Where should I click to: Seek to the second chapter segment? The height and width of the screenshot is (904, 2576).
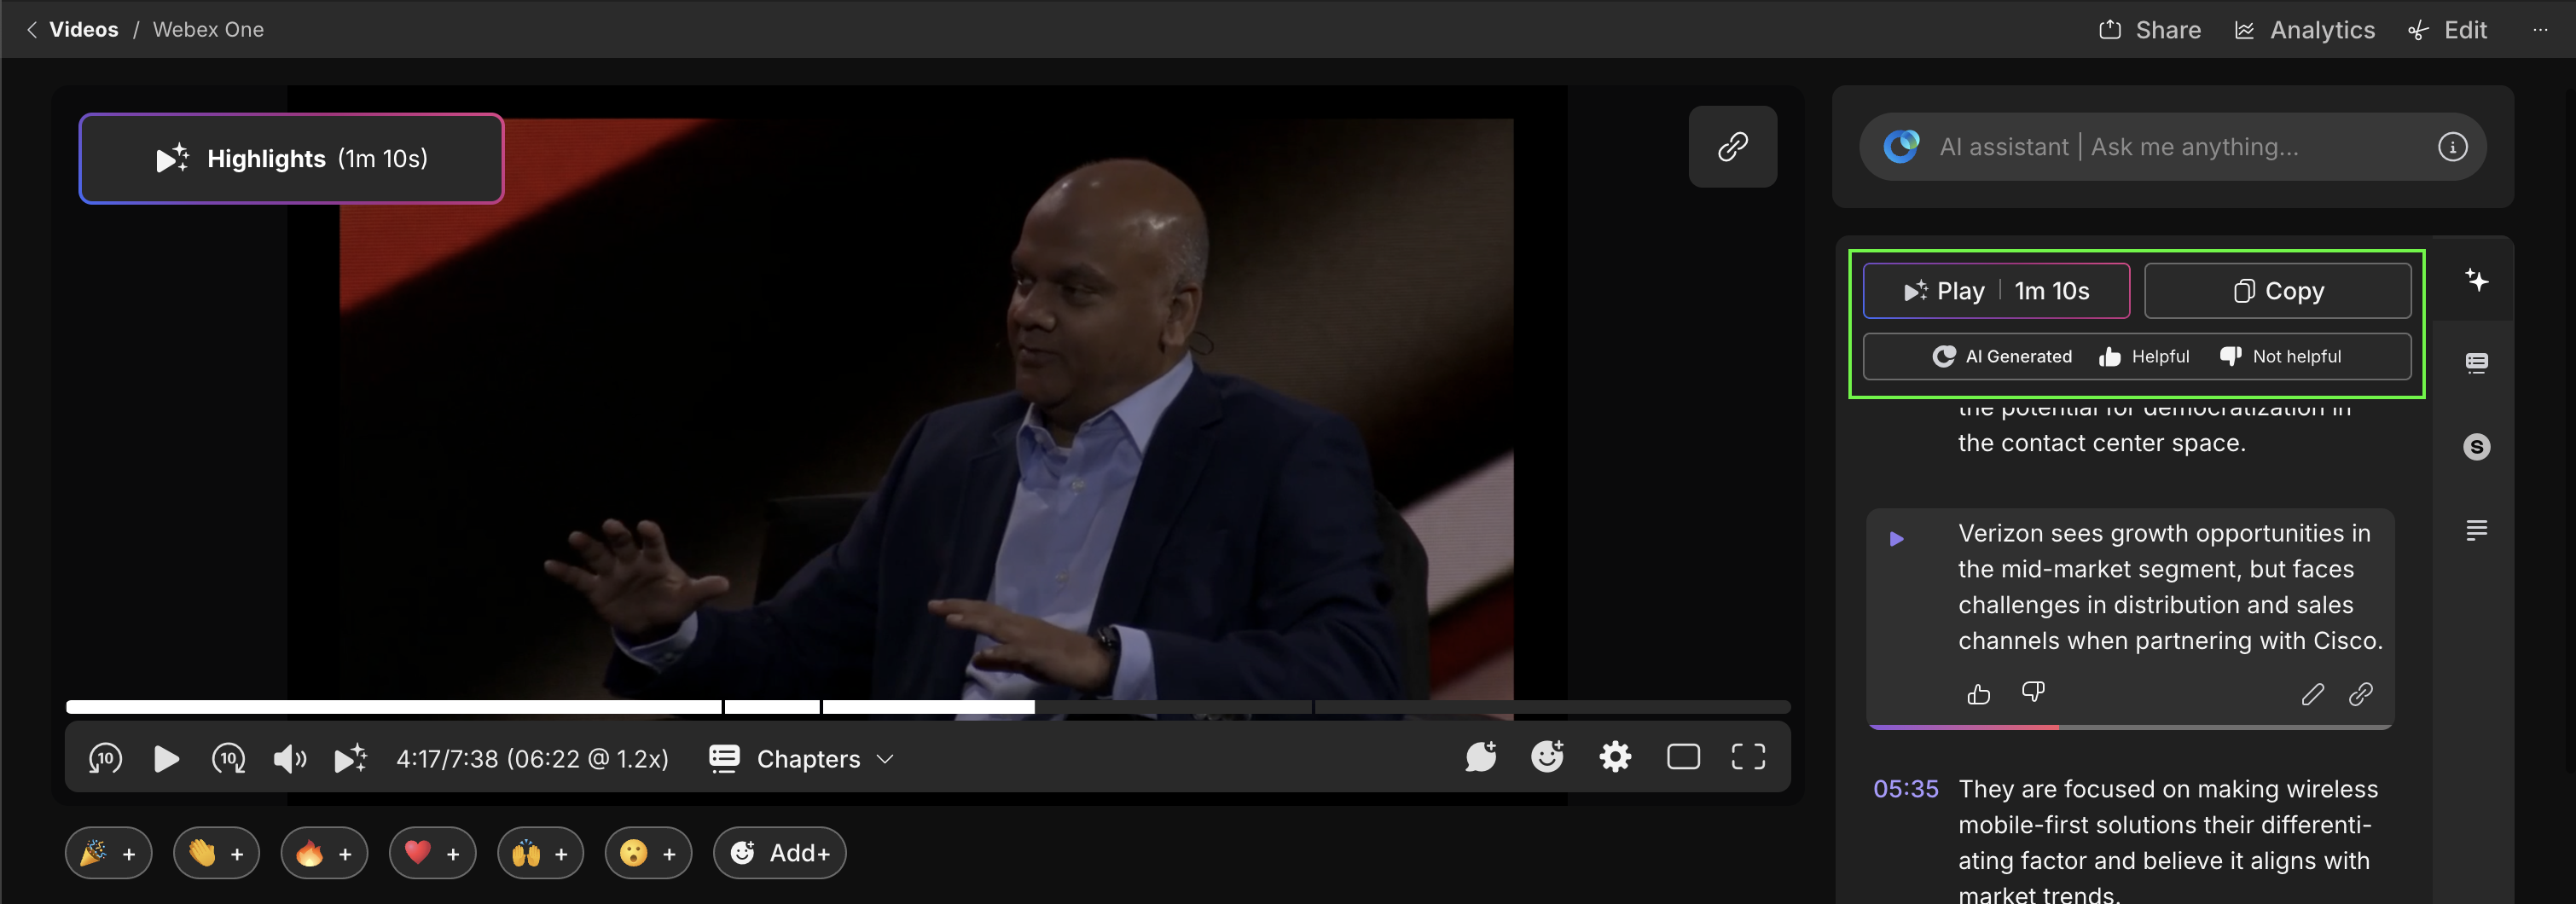point(772,707)
